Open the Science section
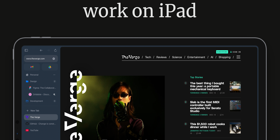 177,57
